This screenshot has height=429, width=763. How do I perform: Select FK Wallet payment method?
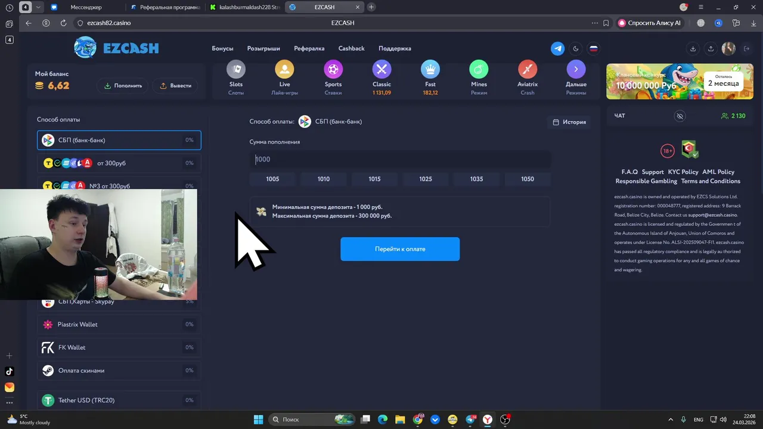point(119,347)
